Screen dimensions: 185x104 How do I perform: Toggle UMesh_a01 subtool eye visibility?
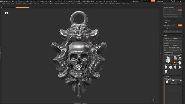click(x=181, y=81)
